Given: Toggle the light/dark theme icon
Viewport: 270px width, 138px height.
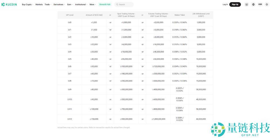Looking at the screenshot, I should pos(267,4).
